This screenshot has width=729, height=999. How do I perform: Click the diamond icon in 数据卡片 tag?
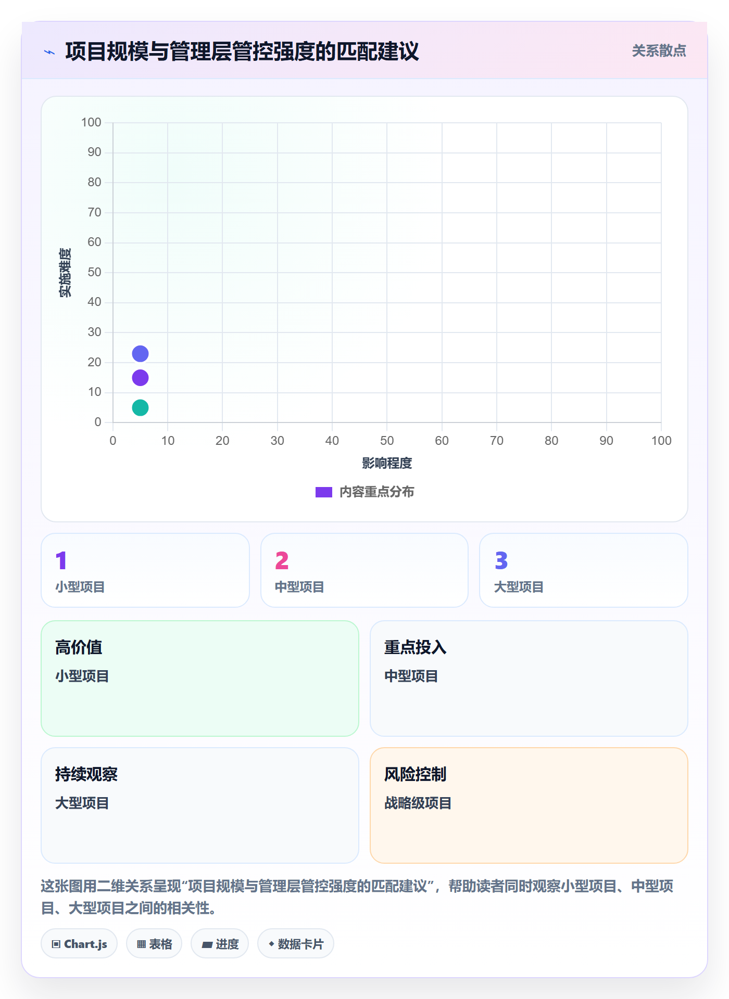click(x=271, y=944)
